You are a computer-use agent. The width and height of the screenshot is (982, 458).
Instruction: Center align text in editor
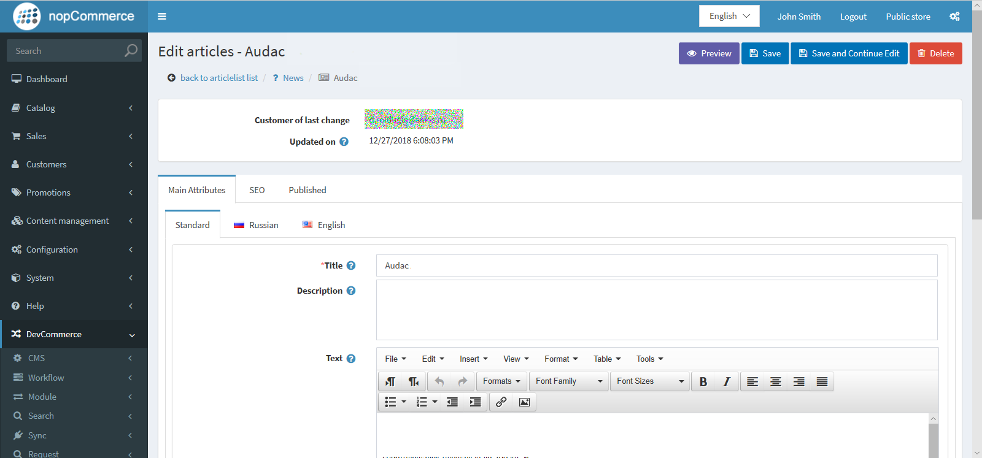click(776, 381)
